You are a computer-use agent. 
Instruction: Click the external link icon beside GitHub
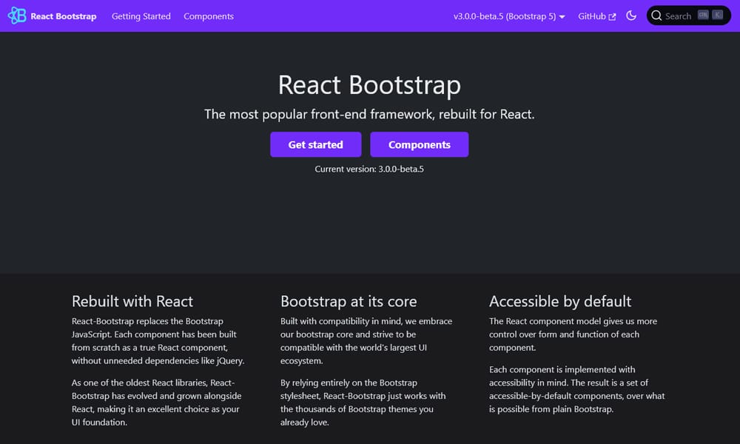coord(612,16)
